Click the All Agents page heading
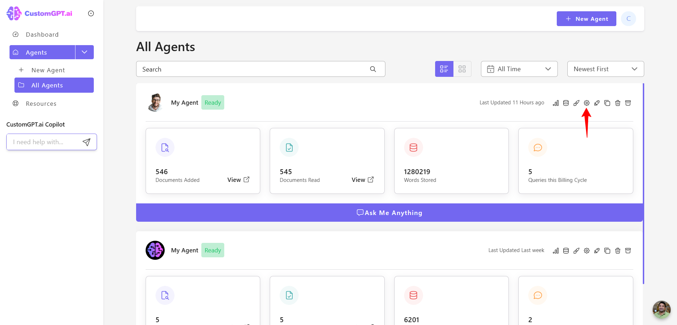Image resolution: width=677 pixels, height=325 pixels. click(x=165, y=47)
